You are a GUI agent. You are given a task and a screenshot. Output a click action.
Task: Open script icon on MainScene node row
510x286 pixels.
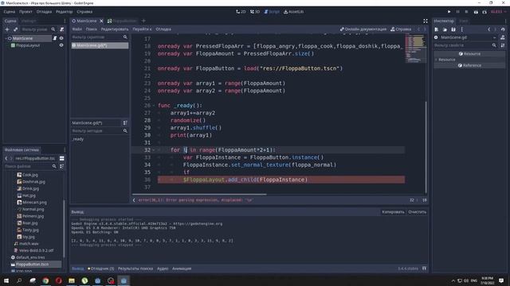(x=55, y=38)
